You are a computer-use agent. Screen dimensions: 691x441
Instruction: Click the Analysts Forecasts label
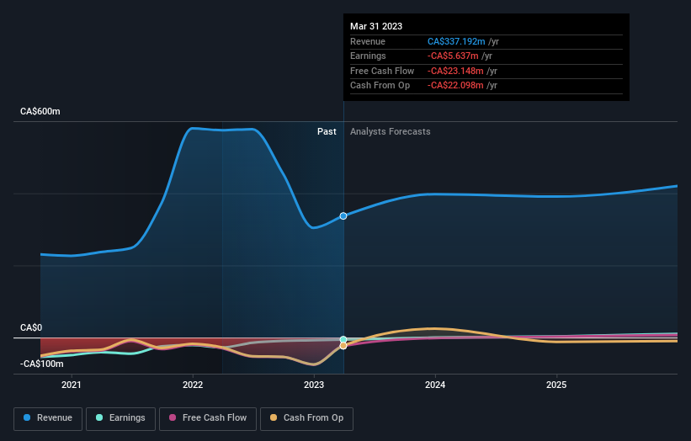390,131
